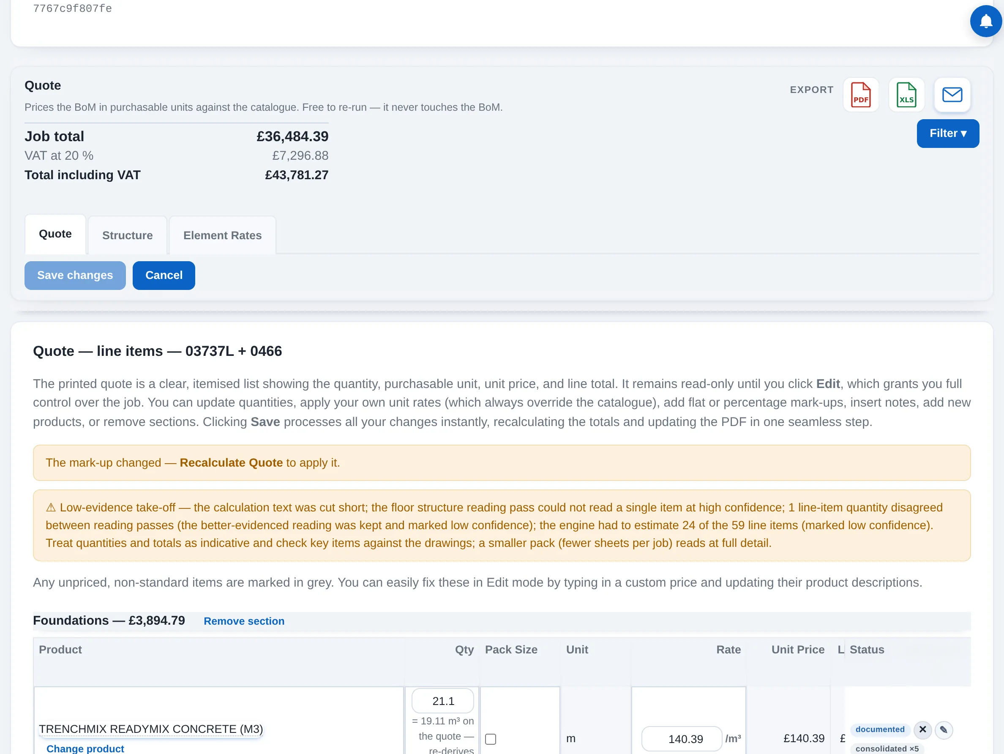
Task: Remove the Trenchmix concrete line item
Action: tap(922, 729)
